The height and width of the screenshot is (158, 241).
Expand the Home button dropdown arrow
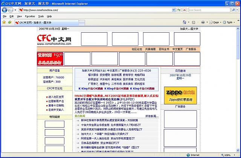[189, 23]
